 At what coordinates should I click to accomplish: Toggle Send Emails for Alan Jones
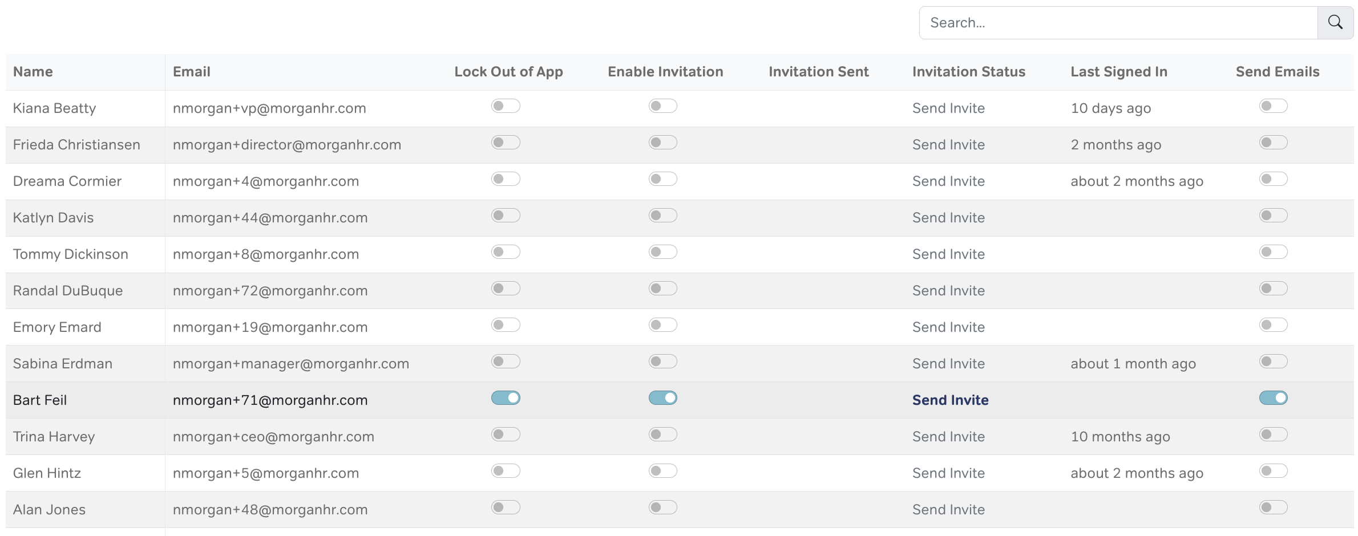coord(1273,507)
